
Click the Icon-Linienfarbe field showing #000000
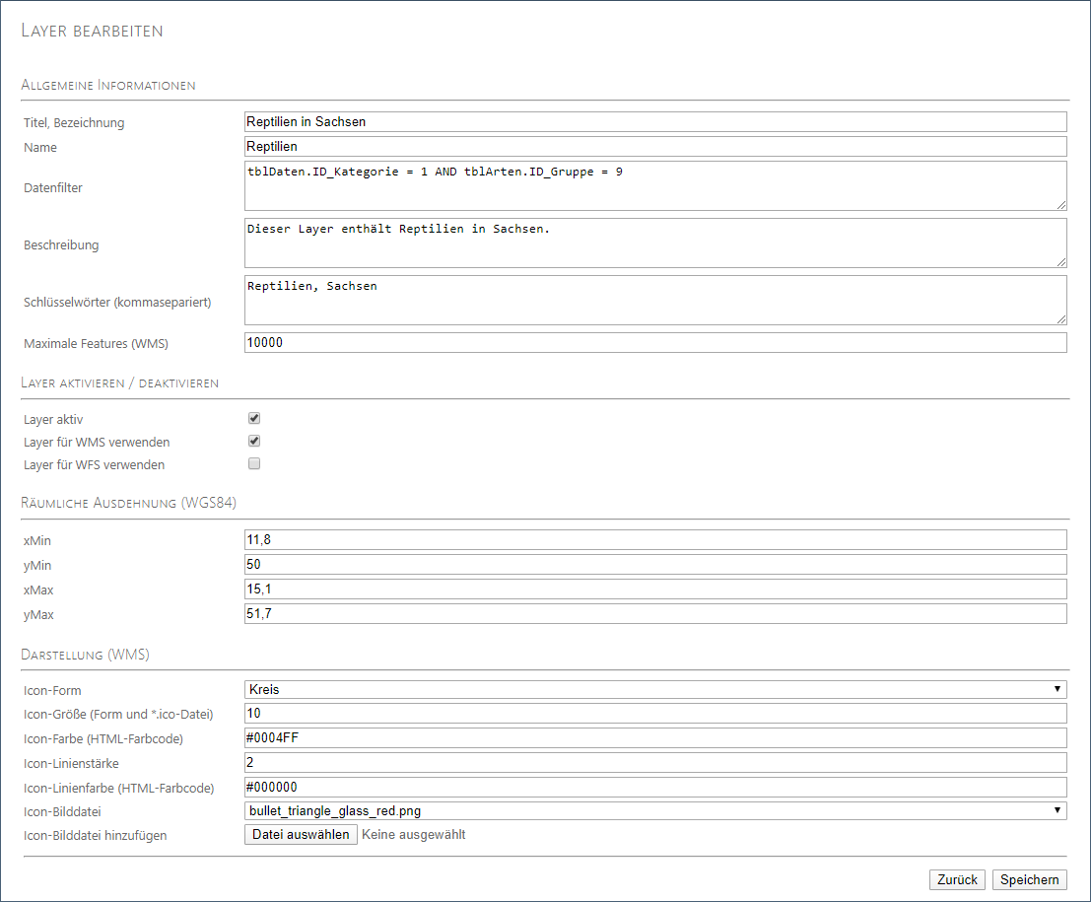(654, 787)
